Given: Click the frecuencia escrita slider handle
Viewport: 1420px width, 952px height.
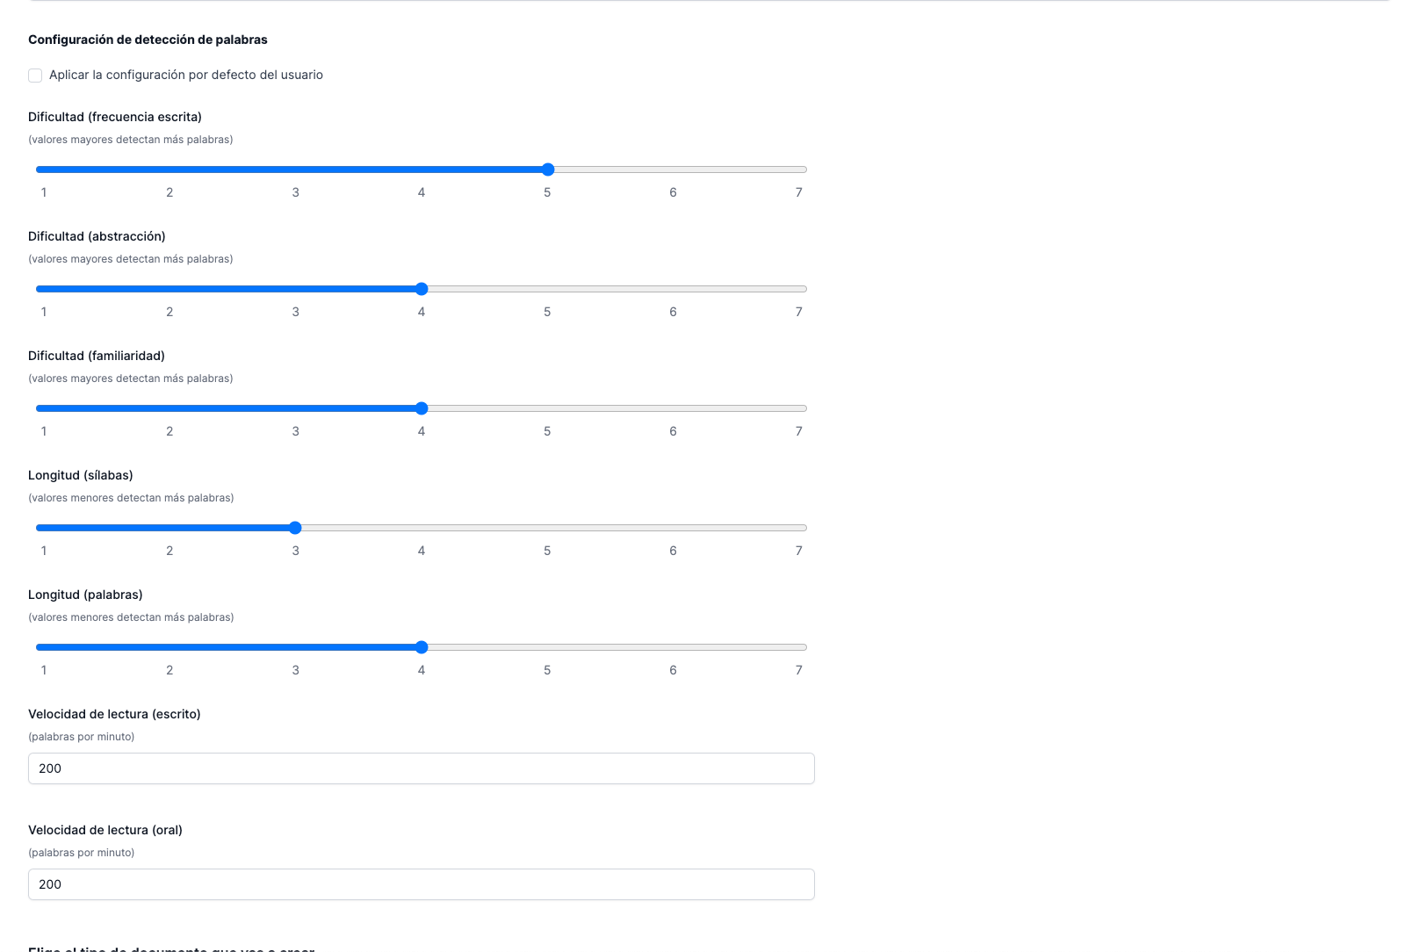Looking at the screenshot, I should click(548, 169).
